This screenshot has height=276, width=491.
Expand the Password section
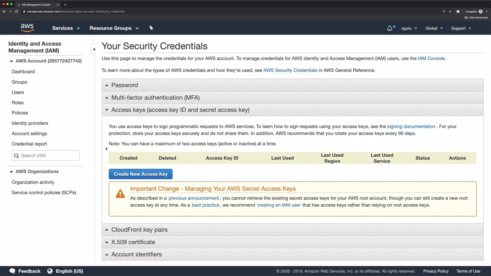pos(124,85)
